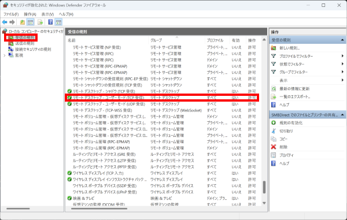347x220 pixels.
Task: Open 表示 submenu arrow in actions pane
Action: click(x=342, y=80)
